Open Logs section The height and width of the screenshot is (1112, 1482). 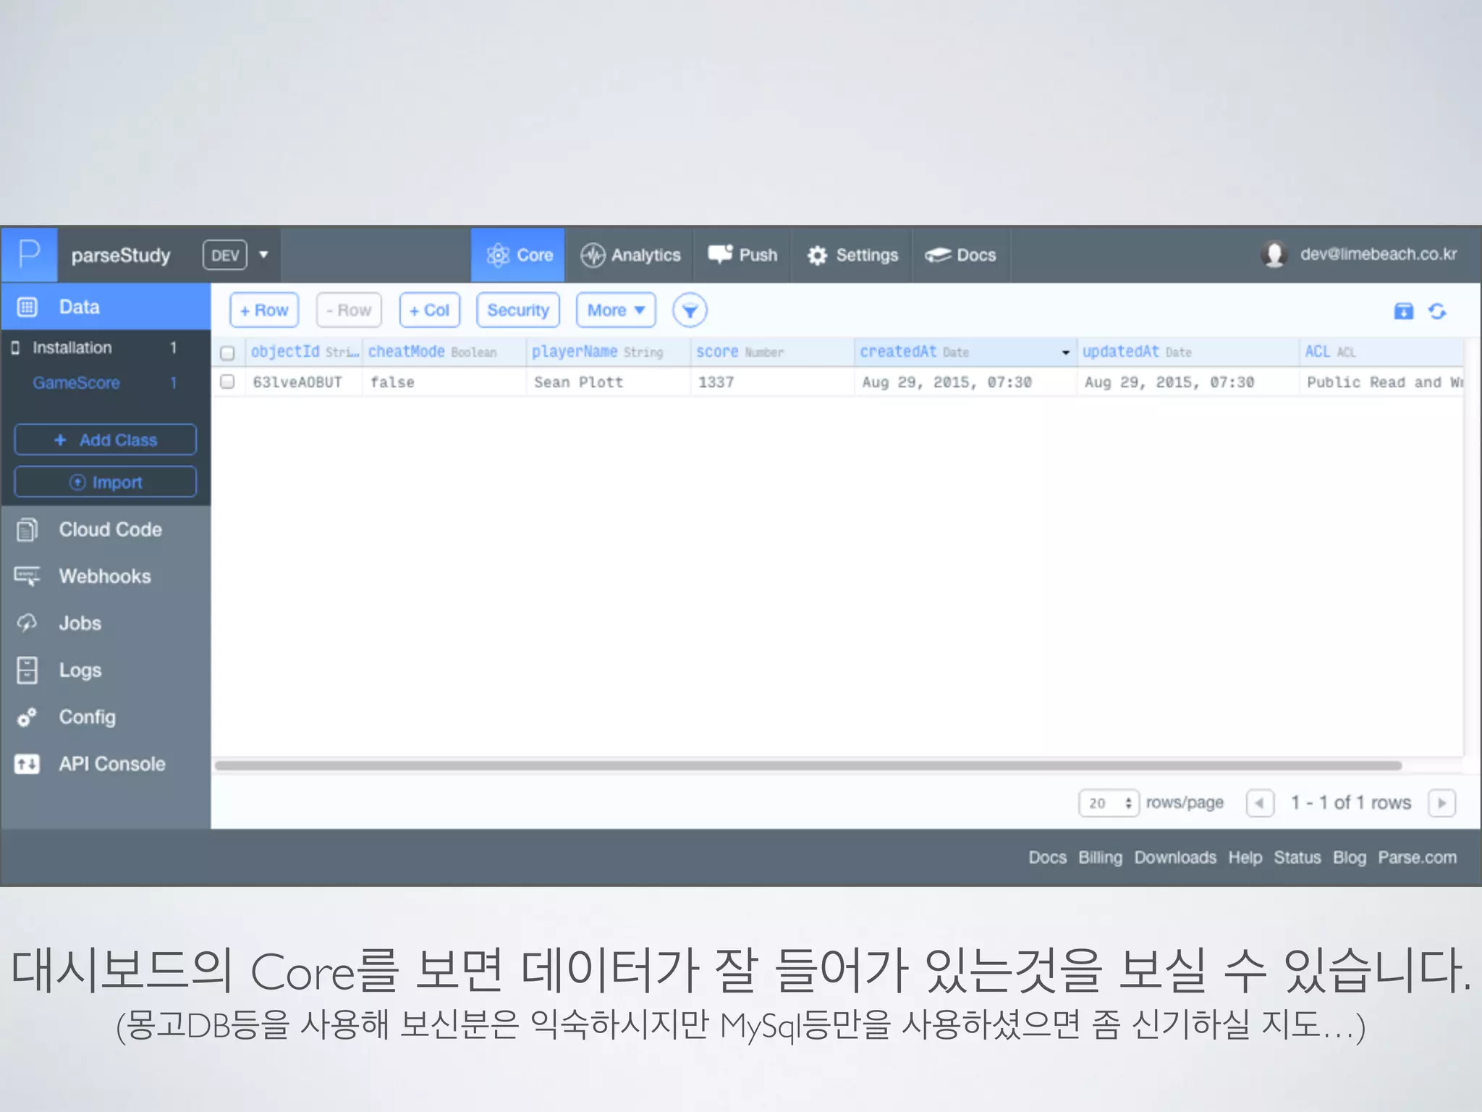click(106, 670)
